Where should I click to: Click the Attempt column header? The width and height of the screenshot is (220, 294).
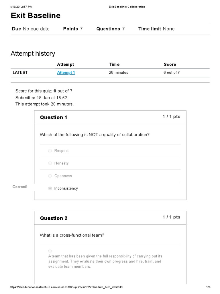coord(65,65)
